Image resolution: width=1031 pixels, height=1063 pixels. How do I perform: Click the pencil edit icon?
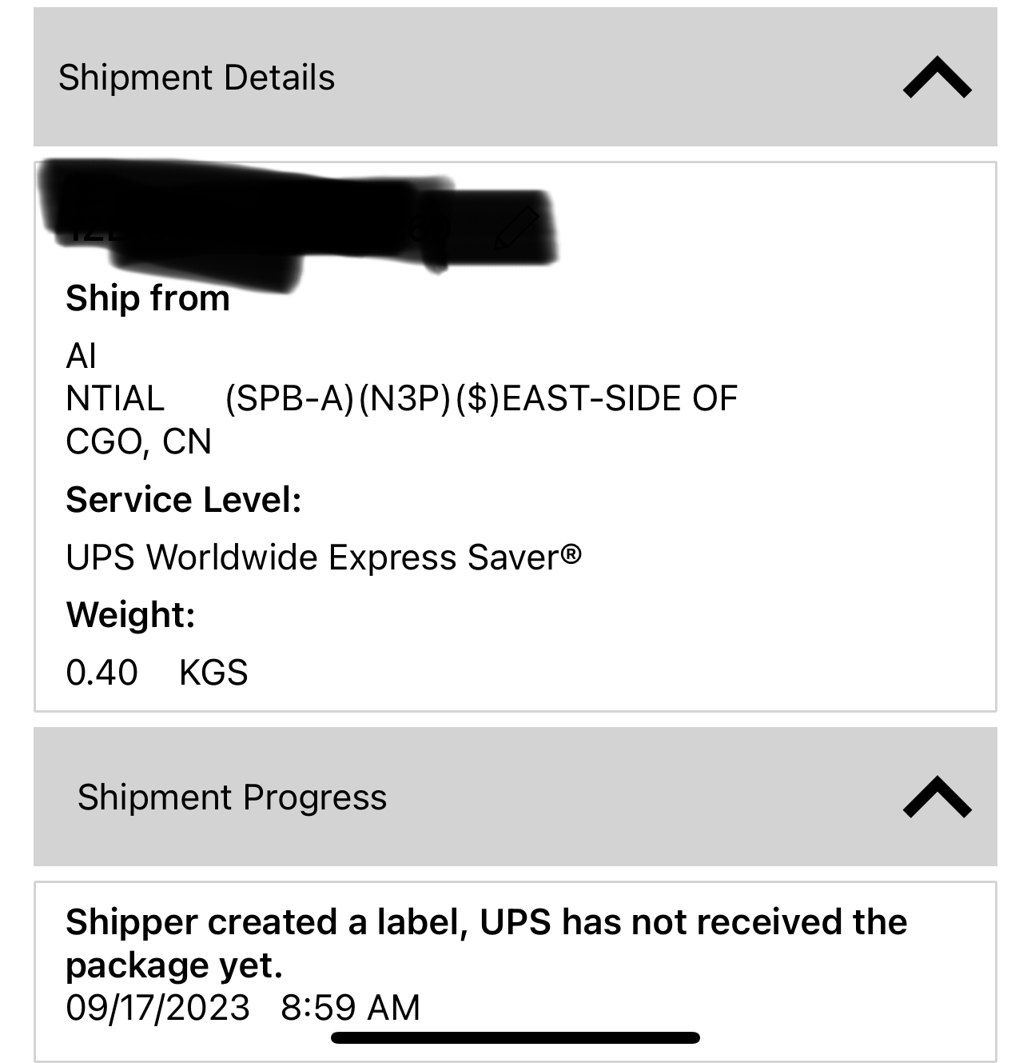[x=516, y=228]
